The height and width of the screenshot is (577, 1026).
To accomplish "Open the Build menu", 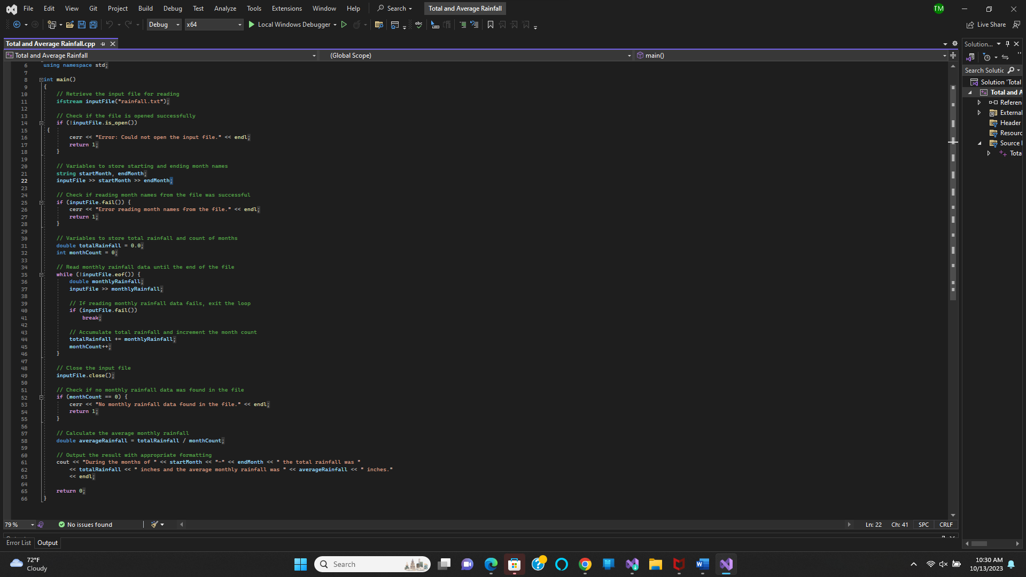I will tap(145, 9).
